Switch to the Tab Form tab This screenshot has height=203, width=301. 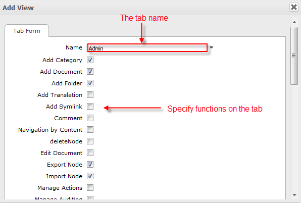click(27, 31)
